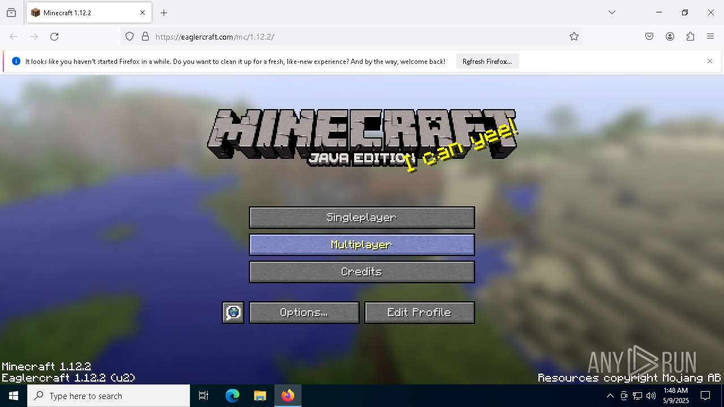Screen dimensions: 724x407
Task: Click the Refresh Firefox... button
Action: pos(487,62)
